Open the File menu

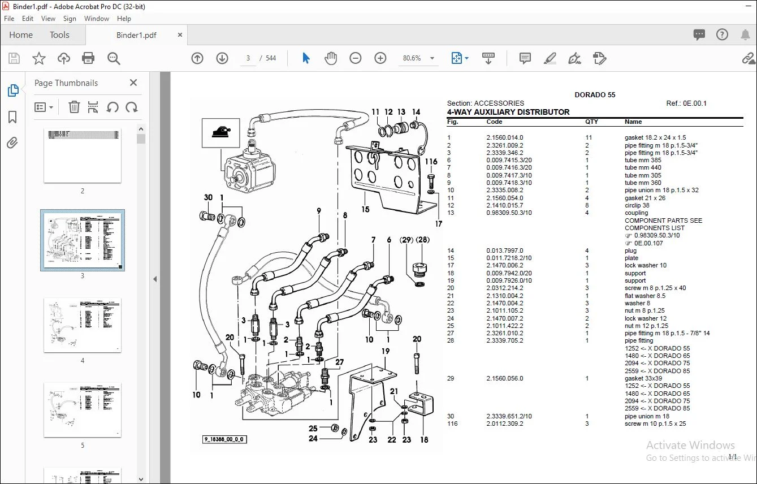pyautogui.click(x=9, y=19)
